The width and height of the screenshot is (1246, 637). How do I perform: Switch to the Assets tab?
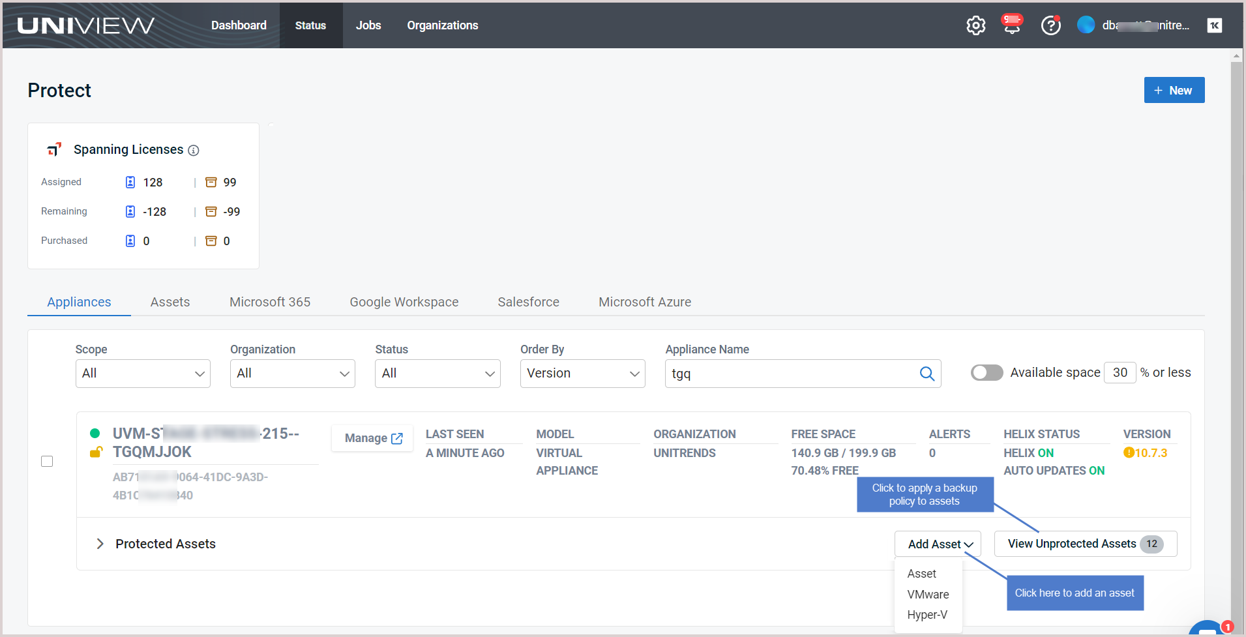pos(170,302)
